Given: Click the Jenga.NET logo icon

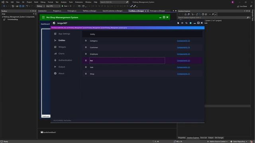Looking at the screenshot, I should pos(54,23).
